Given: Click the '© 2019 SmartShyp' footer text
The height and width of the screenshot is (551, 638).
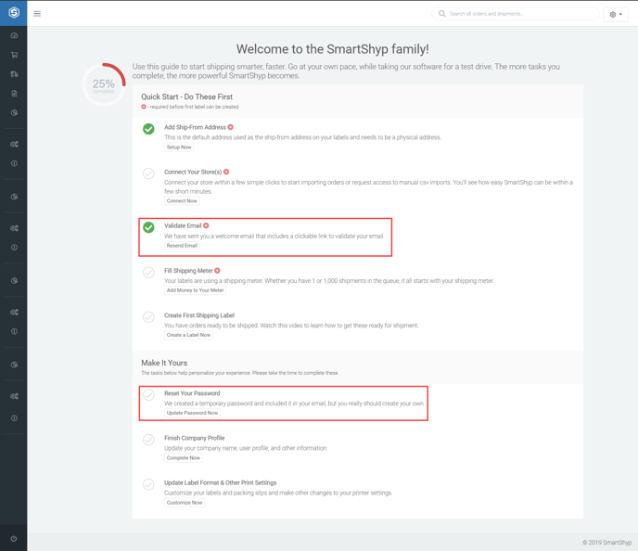Looking at the screenshot, I should tap(606, 543).
